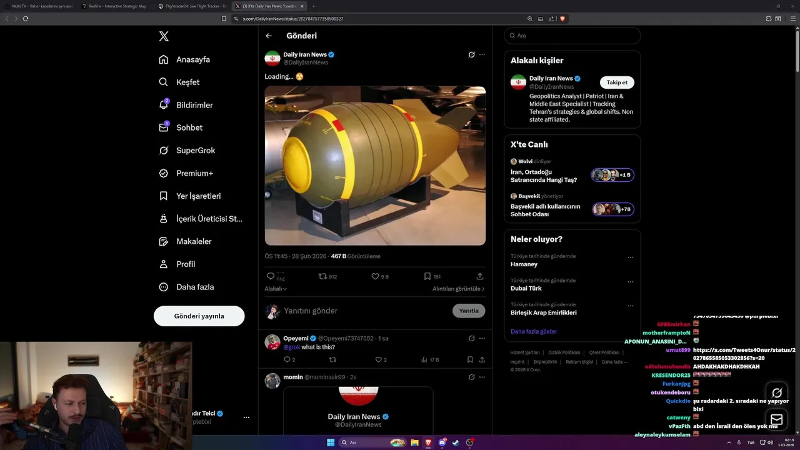This screenshot has width=800, height=450.
Task: Reply to Opeyemi's comment
Action: (289, 359)
